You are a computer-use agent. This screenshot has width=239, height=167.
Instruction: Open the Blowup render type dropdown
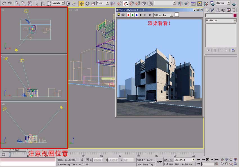coord(228,3)
